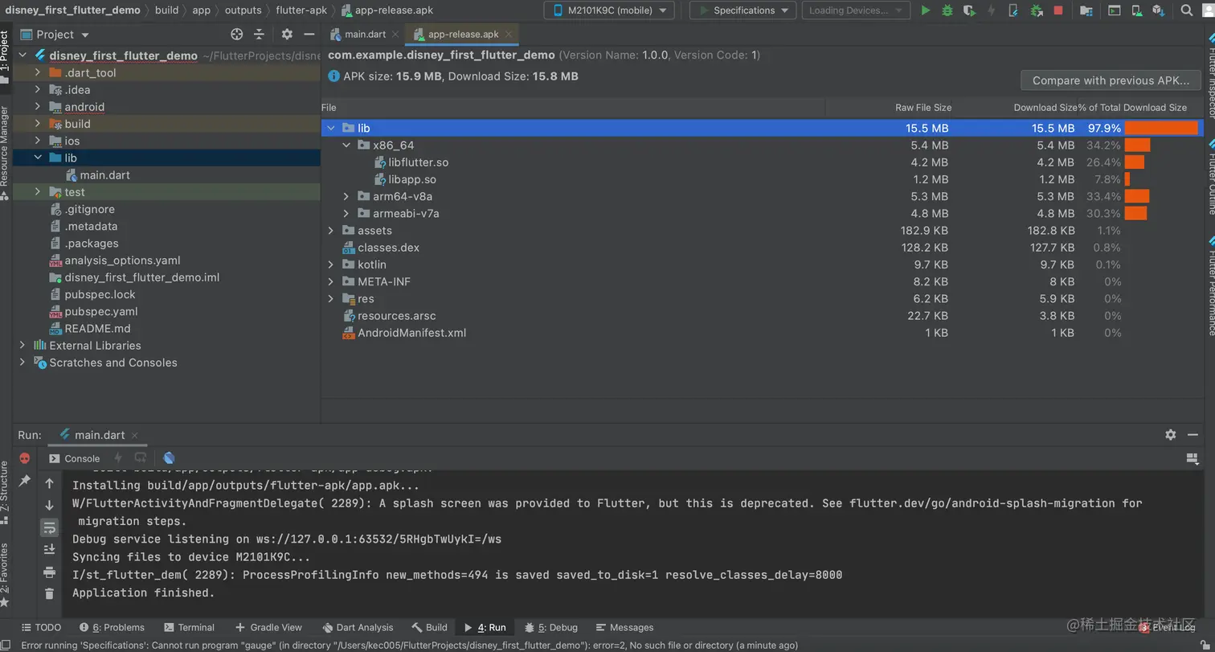The image size is (1215, 652).
Task: Clear console with trash icon
Action: pos(50,593)
